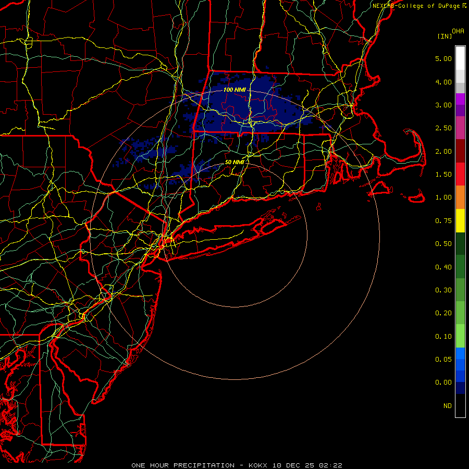Viewport: 469px width, 469px height.
Task: Click the 0.20 legend value
Action: coord(443,313)
